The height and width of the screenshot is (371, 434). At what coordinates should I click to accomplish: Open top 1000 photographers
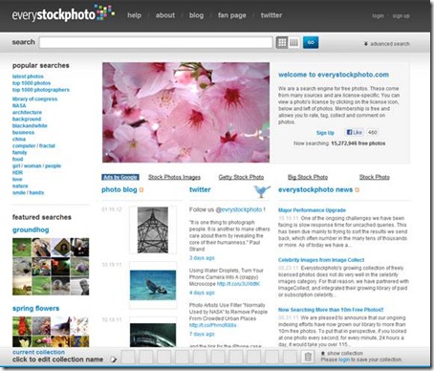[40, 90]
